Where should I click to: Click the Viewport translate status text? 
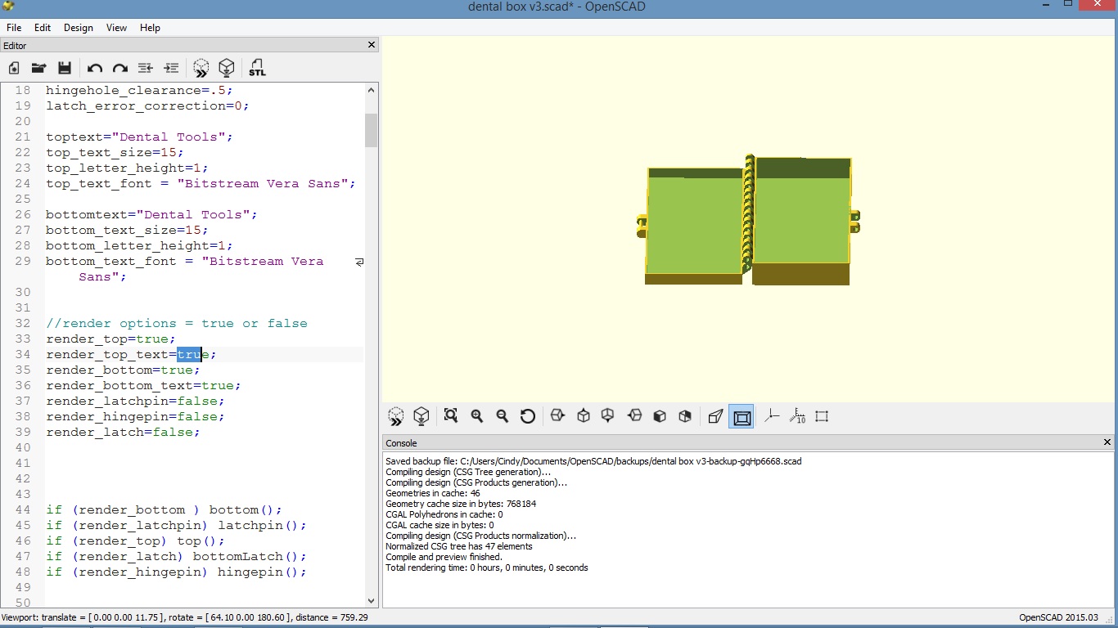(x=185, y=617)
